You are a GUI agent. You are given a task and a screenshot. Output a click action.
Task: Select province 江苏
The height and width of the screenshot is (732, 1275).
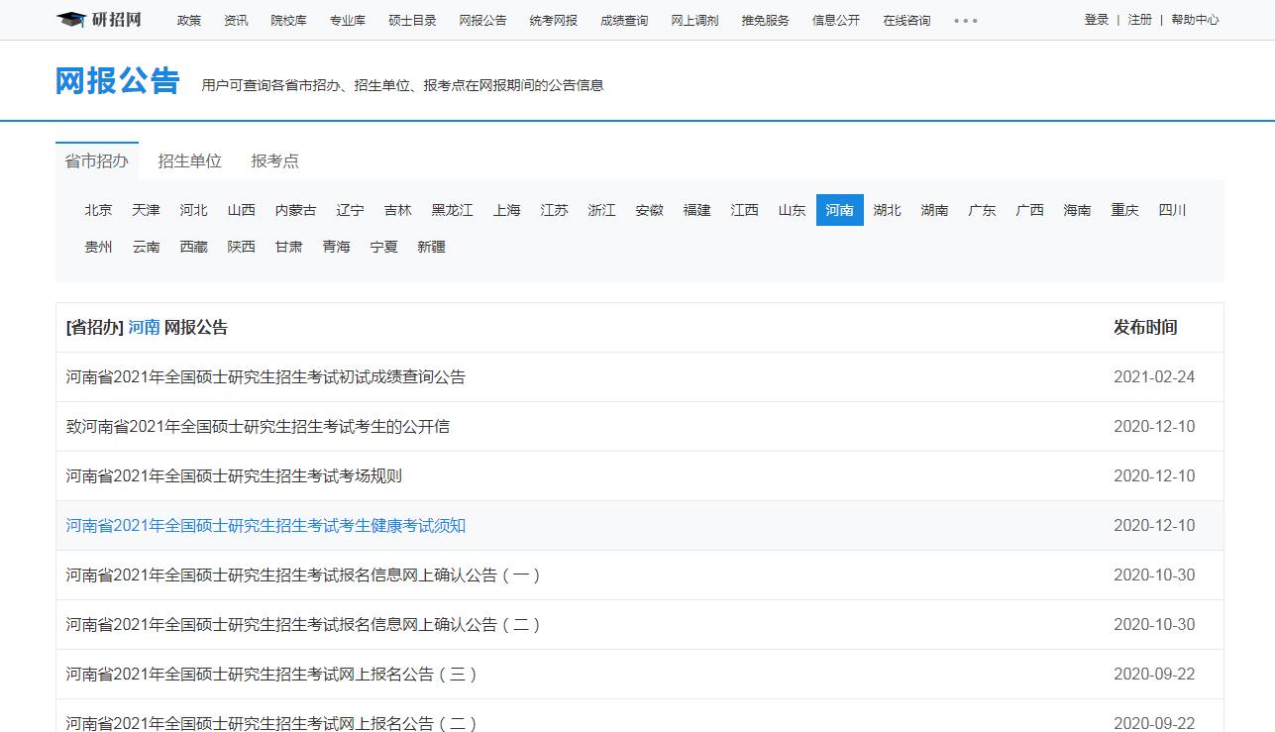pyautogui.click(x=554, y=210)
